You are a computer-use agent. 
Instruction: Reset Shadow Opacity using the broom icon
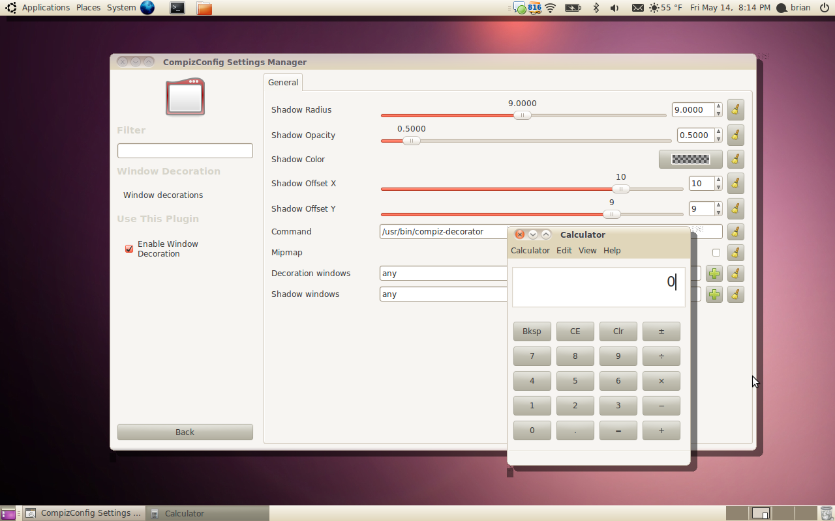point(735,135)
